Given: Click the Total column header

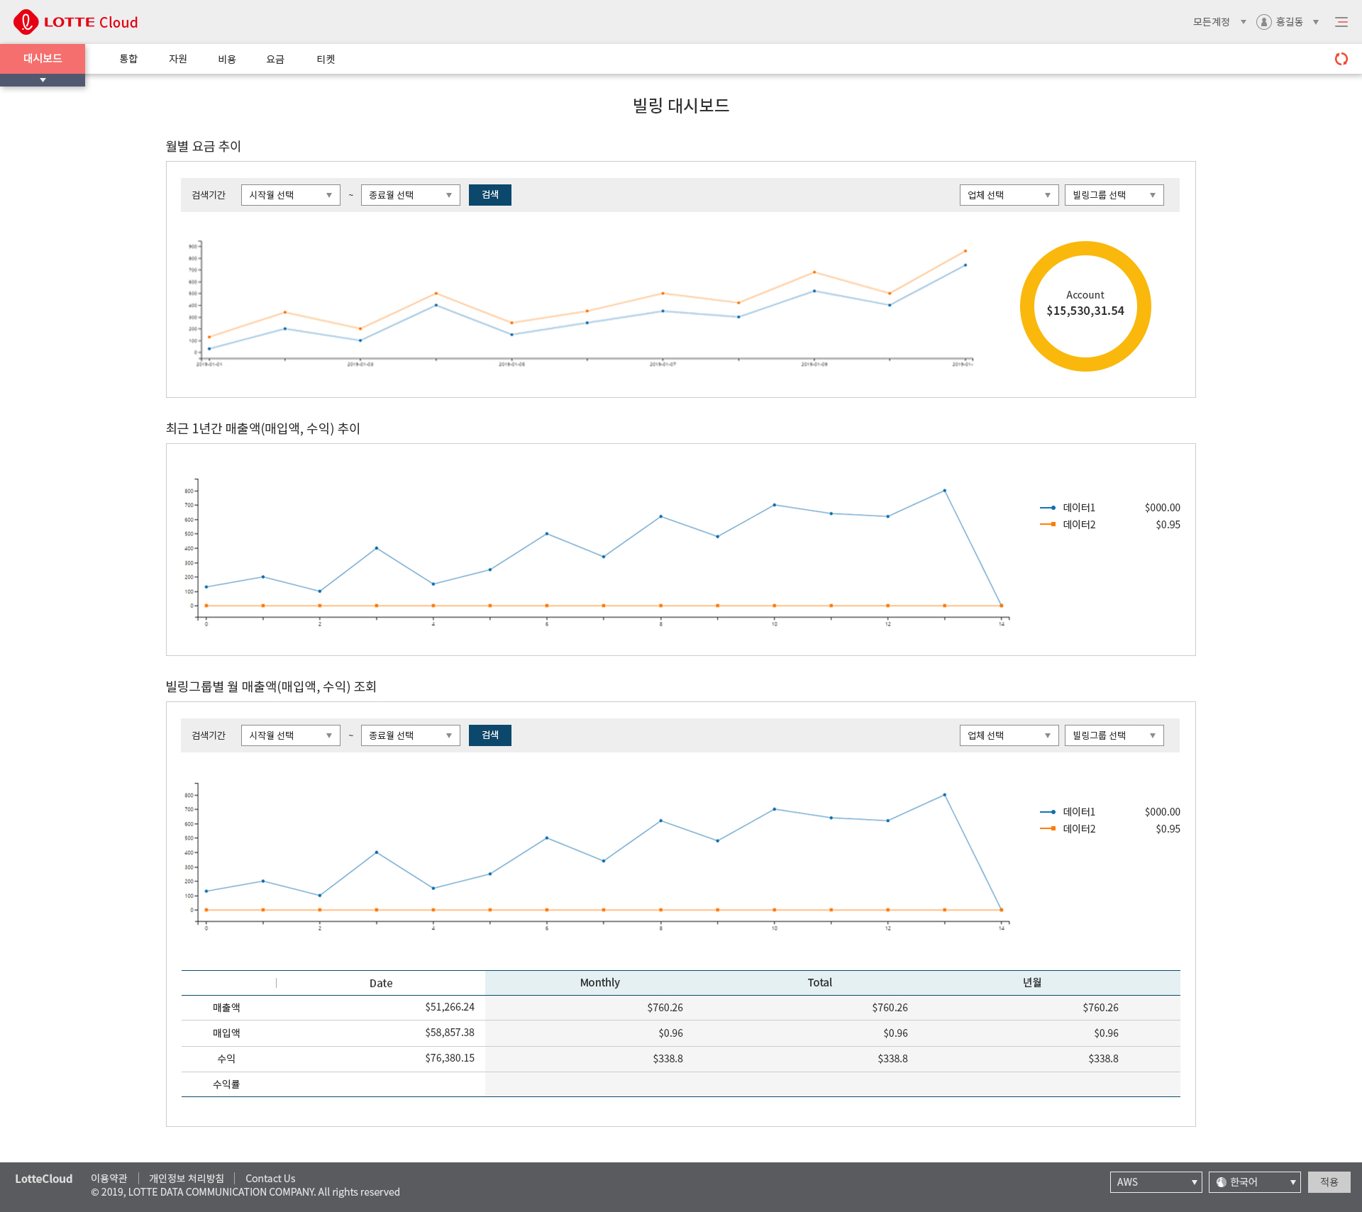Looking at the screenshot, I should tap(820, 983).
